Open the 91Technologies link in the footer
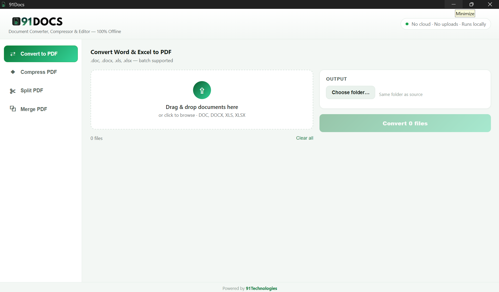 tap(261, 288)
